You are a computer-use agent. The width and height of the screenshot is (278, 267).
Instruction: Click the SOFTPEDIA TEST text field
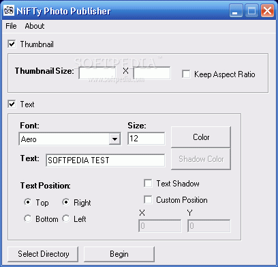(106, 160)
